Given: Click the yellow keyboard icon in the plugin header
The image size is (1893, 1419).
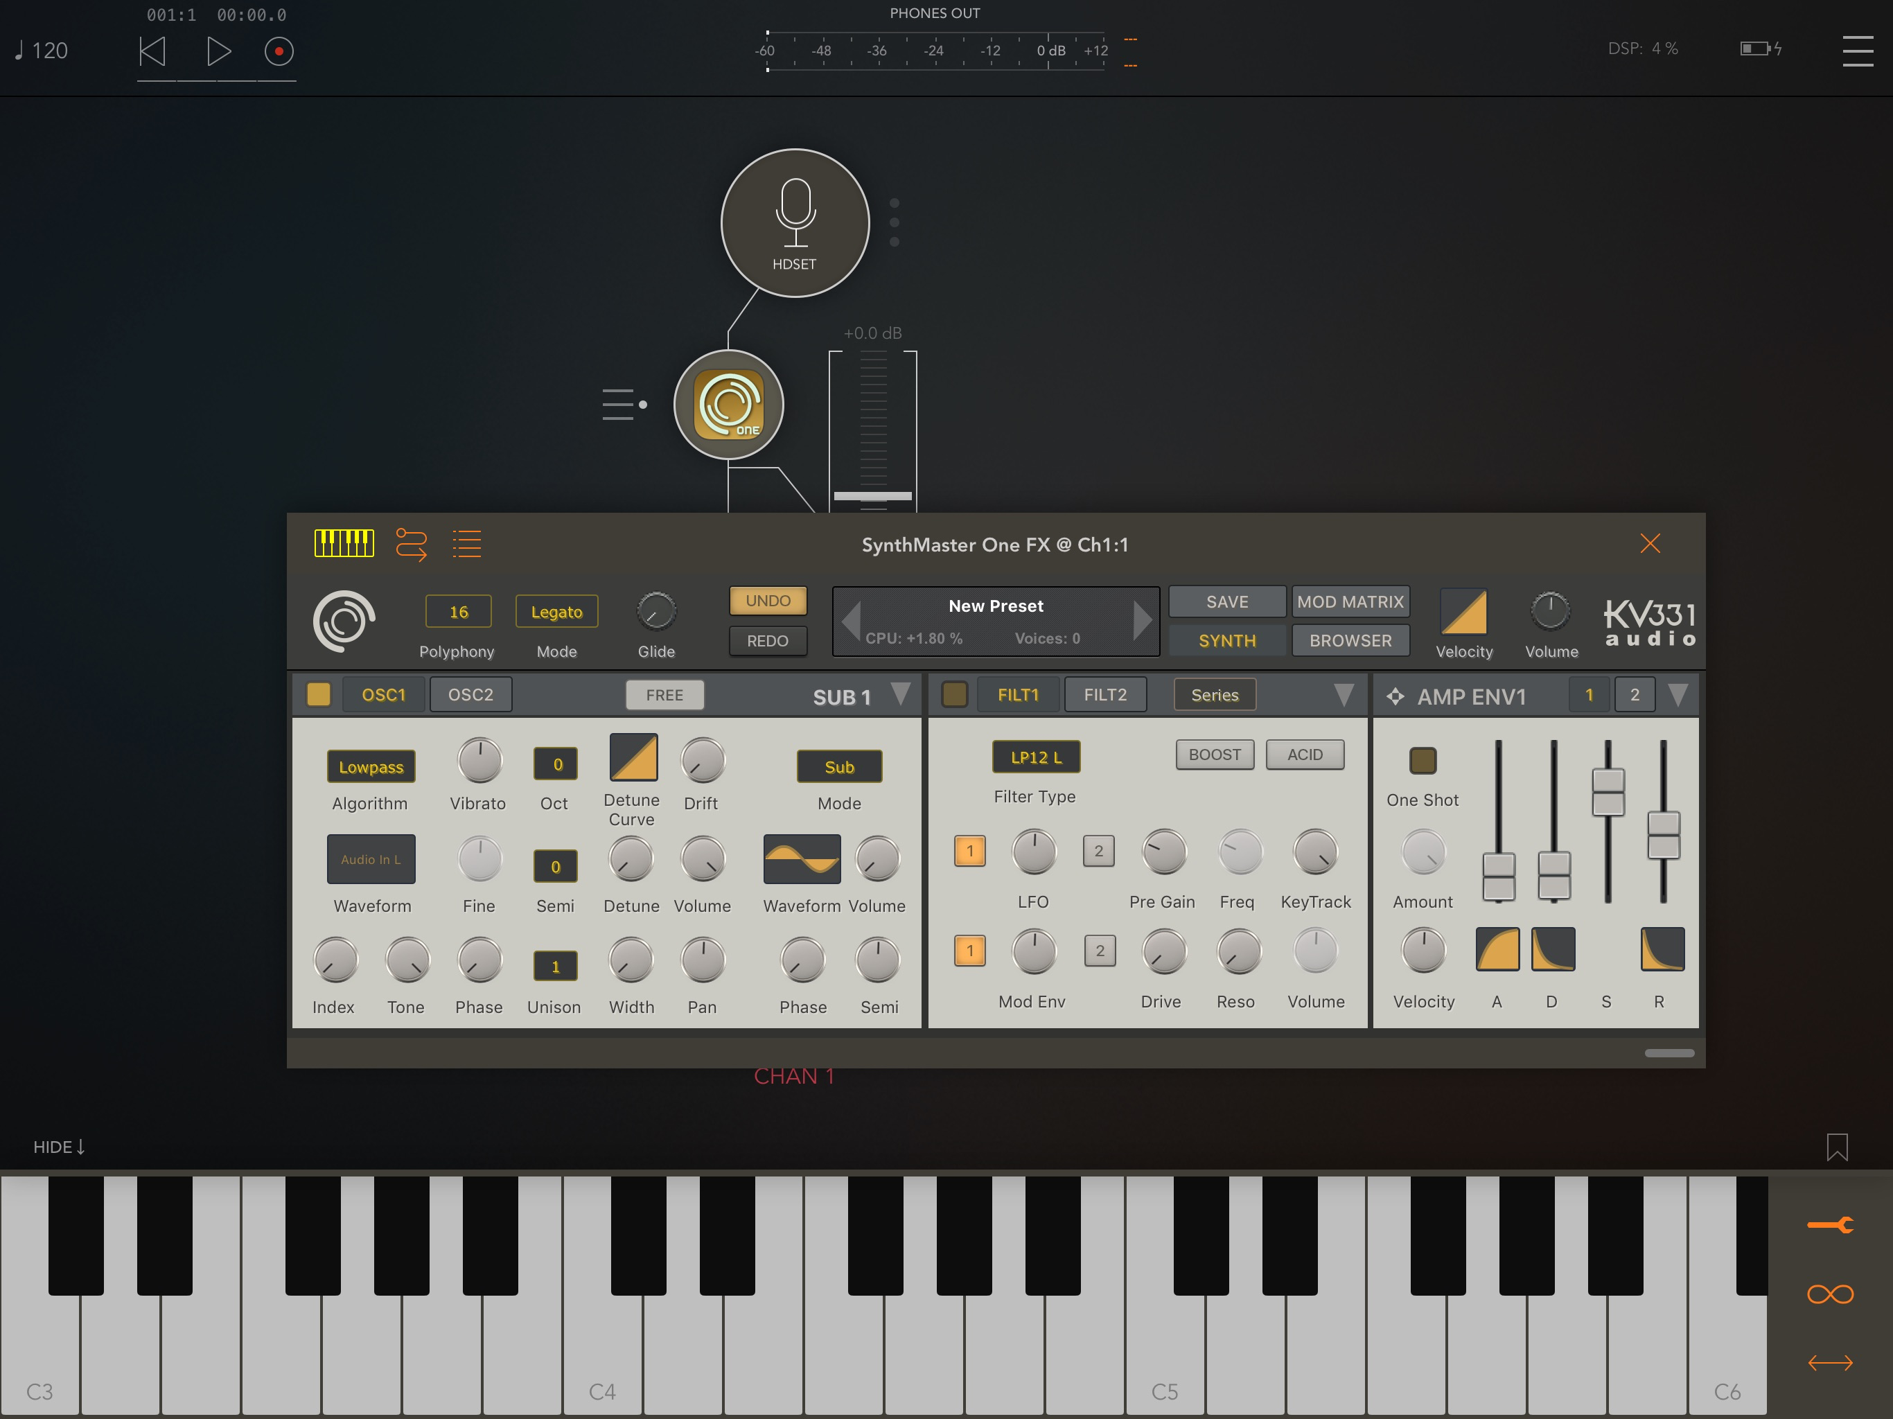Looking at the screenshot, I should [x=344, y=543].
